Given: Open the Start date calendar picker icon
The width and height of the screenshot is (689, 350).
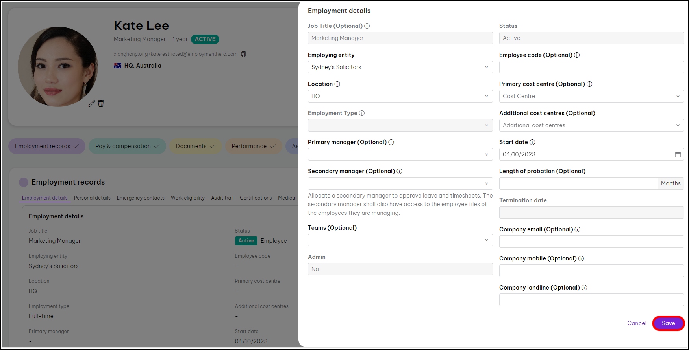Looking at the screenshot, I should 678,154.
